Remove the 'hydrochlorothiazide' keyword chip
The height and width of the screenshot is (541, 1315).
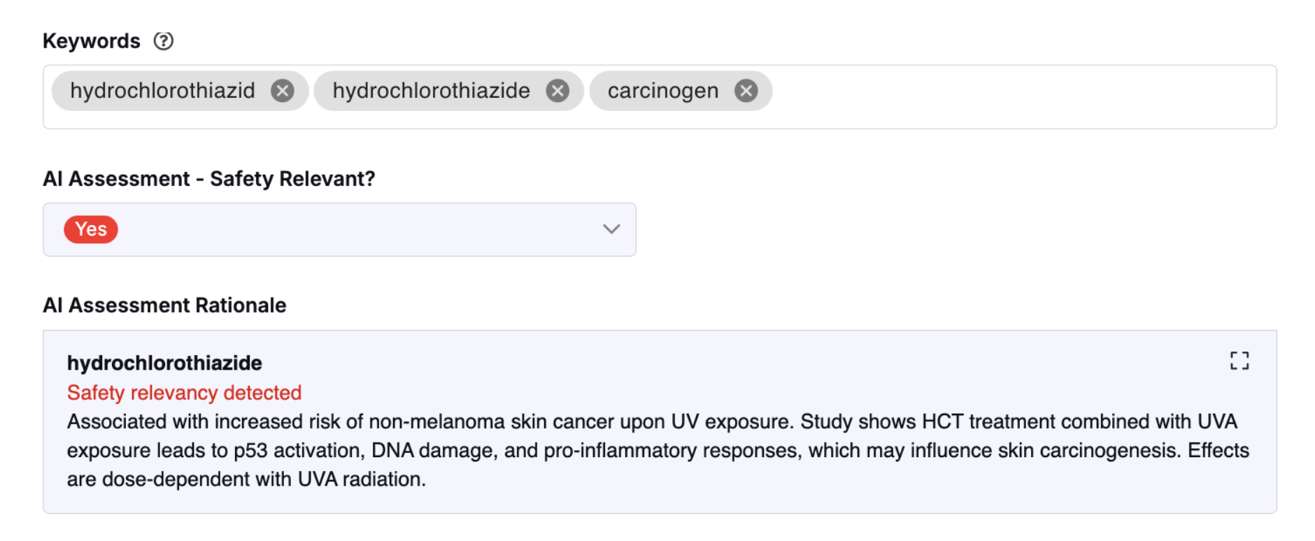point(557,91)
